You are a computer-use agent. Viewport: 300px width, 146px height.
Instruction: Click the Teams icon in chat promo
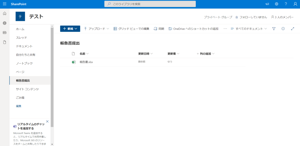pyautogui.click(x=15, y=126)
